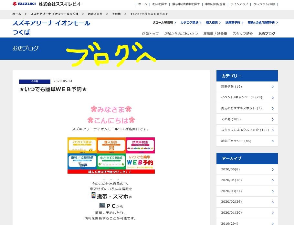The height and width of the screenshot is (225, 294).
Task: Switch to 店舗トップ tab
Action: click(x=150, y=34)
